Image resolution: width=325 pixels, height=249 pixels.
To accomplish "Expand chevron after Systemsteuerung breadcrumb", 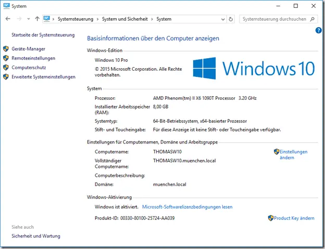I will (x=97, y=19).
